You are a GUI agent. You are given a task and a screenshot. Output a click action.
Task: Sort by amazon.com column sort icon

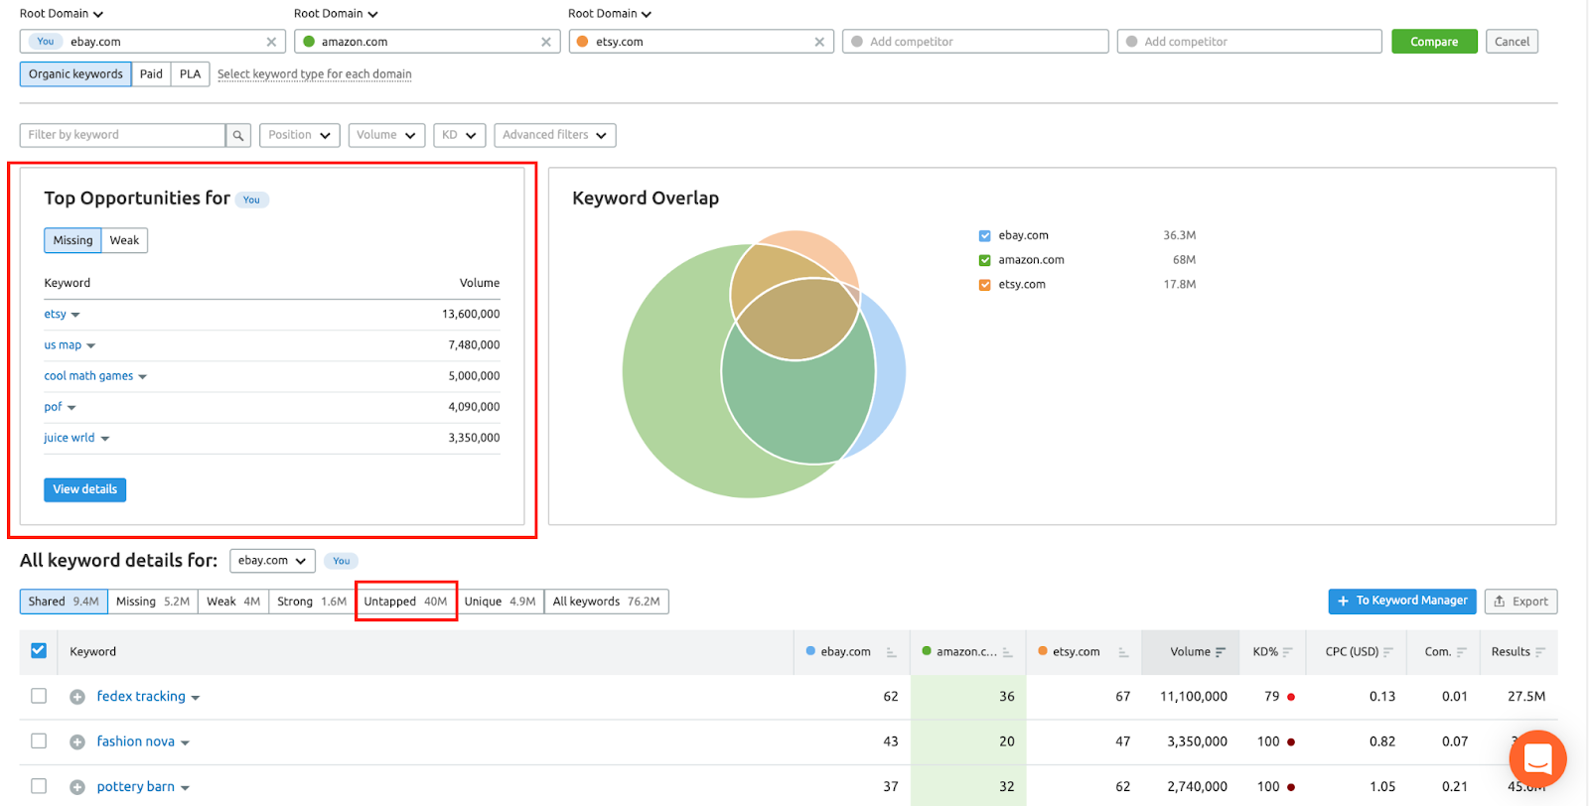(x=1007, y=652)
